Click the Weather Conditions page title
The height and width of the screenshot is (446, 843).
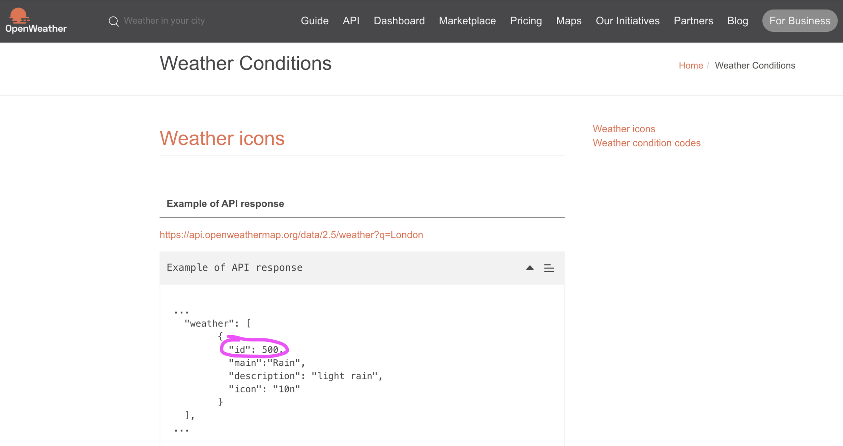point(245,63)
